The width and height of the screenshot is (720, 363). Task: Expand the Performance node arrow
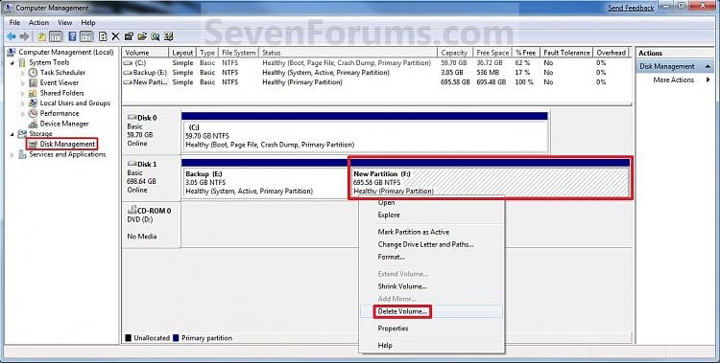23,114
